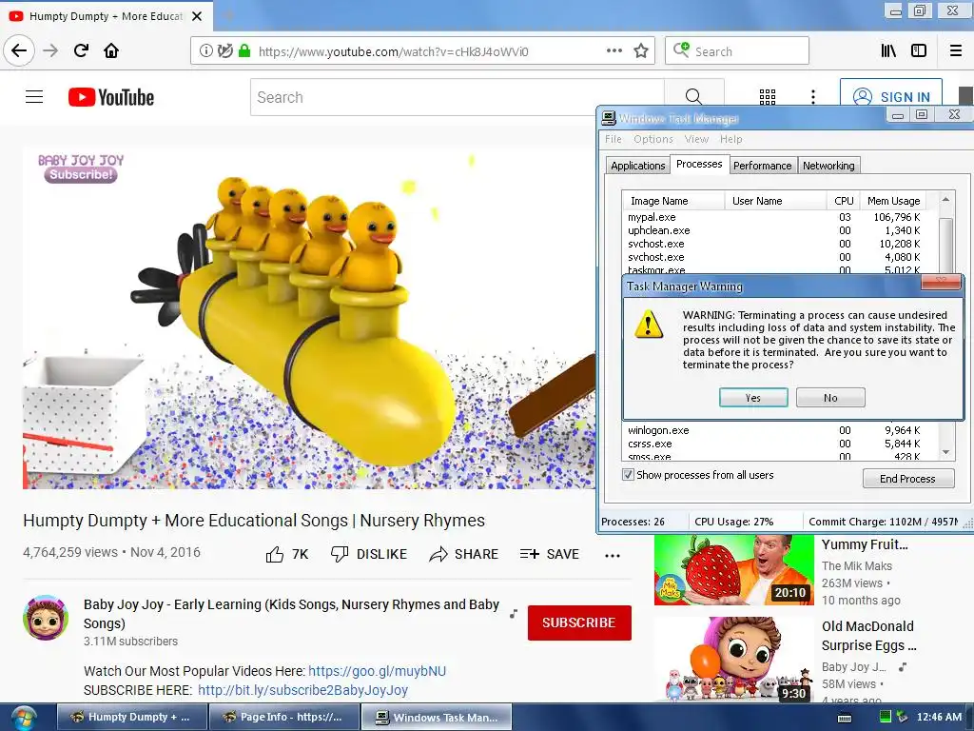Click the browser forward arrow

(50, 50)
